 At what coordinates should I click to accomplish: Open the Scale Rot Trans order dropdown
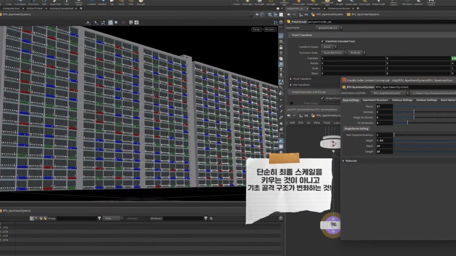click(x=333, y=53)
